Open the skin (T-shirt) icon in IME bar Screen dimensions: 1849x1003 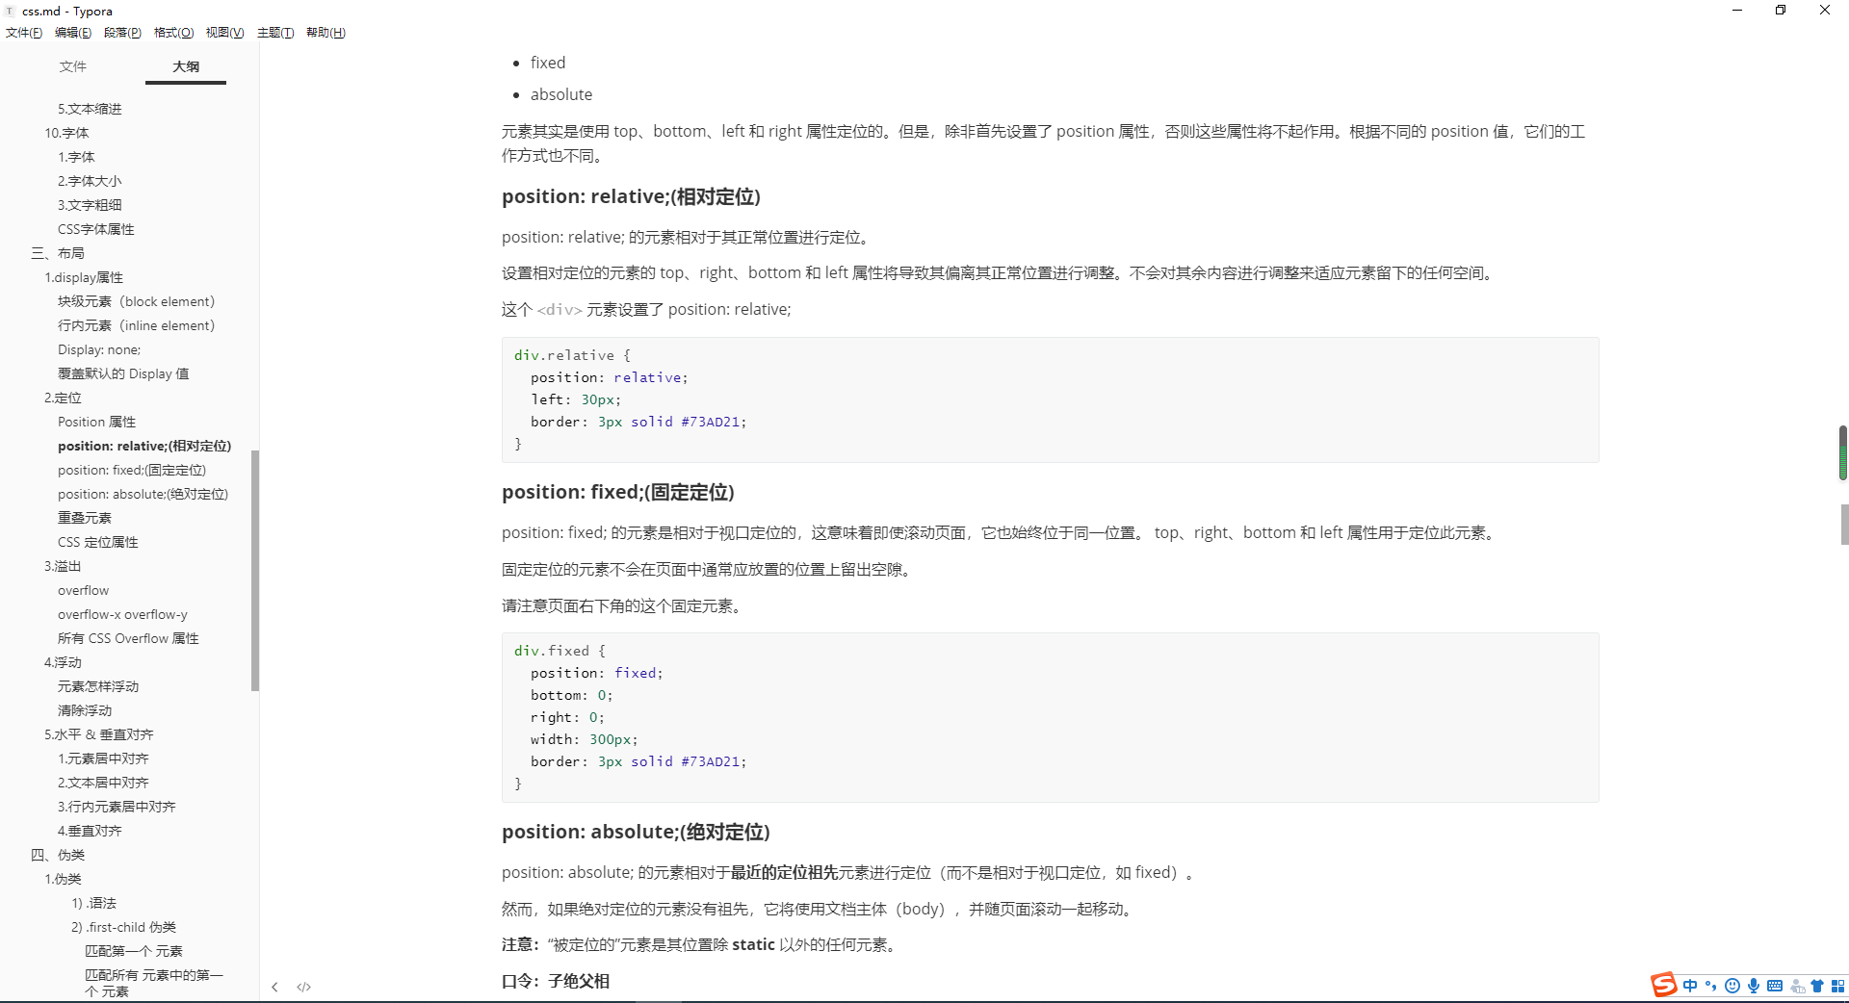[x=1817, y=986]
